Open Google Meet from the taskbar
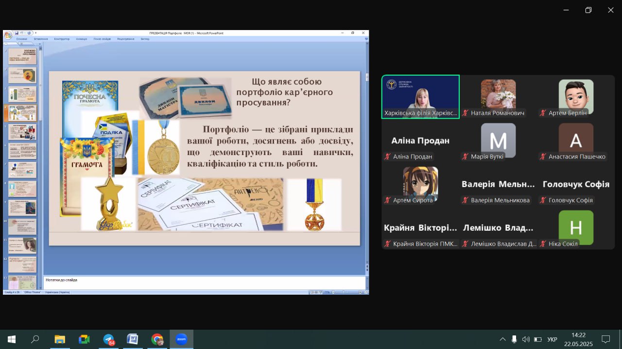The width and height of the screenshot is (622, 349). [x=85, y=339]
